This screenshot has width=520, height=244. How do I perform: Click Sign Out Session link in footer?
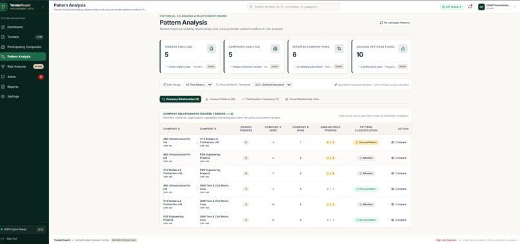446,240
